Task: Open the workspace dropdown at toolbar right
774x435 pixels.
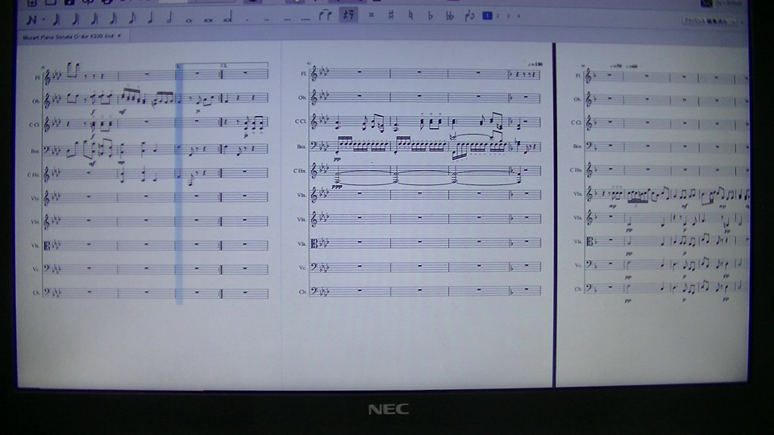Action: pyautogui.click(x=709, y=21)
